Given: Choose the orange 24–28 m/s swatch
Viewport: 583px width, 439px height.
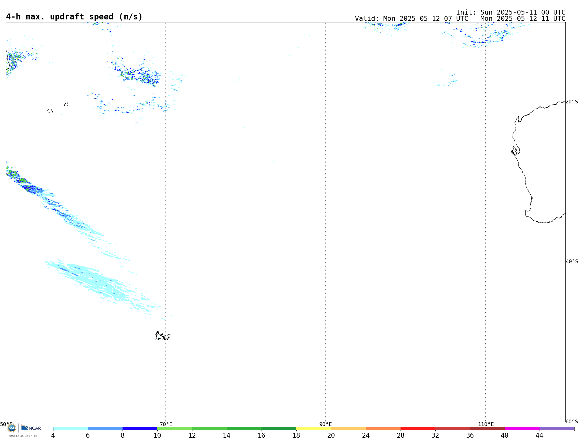Looking at the screenshot, I should pos(383,429).
